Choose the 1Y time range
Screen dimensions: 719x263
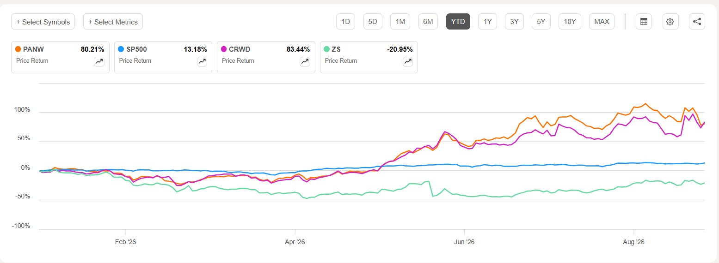(x=488, y=22)
